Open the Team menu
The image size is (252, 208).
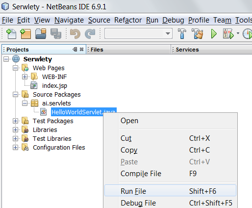coord(222,20)
